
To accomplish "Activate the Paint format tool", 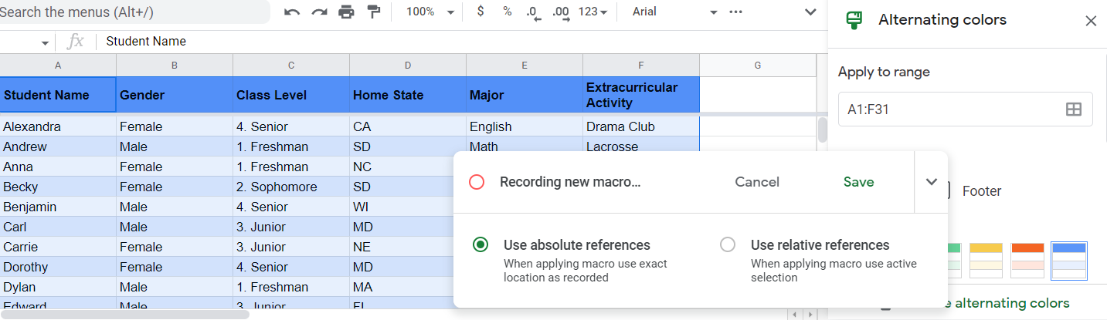I will click(x=374, y=12).
